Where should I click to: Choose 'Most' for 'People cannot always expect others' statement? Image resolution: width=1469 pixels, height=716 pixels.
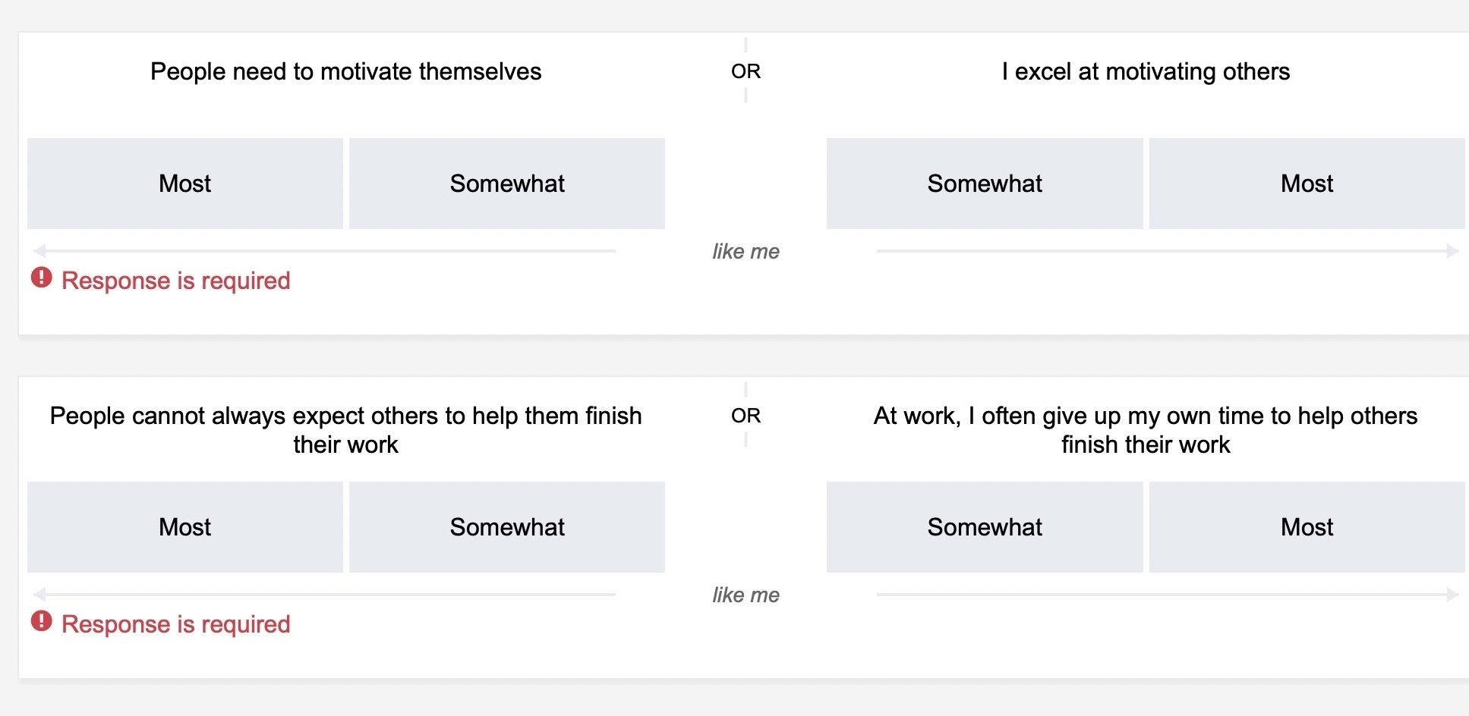tap(184, 527)
